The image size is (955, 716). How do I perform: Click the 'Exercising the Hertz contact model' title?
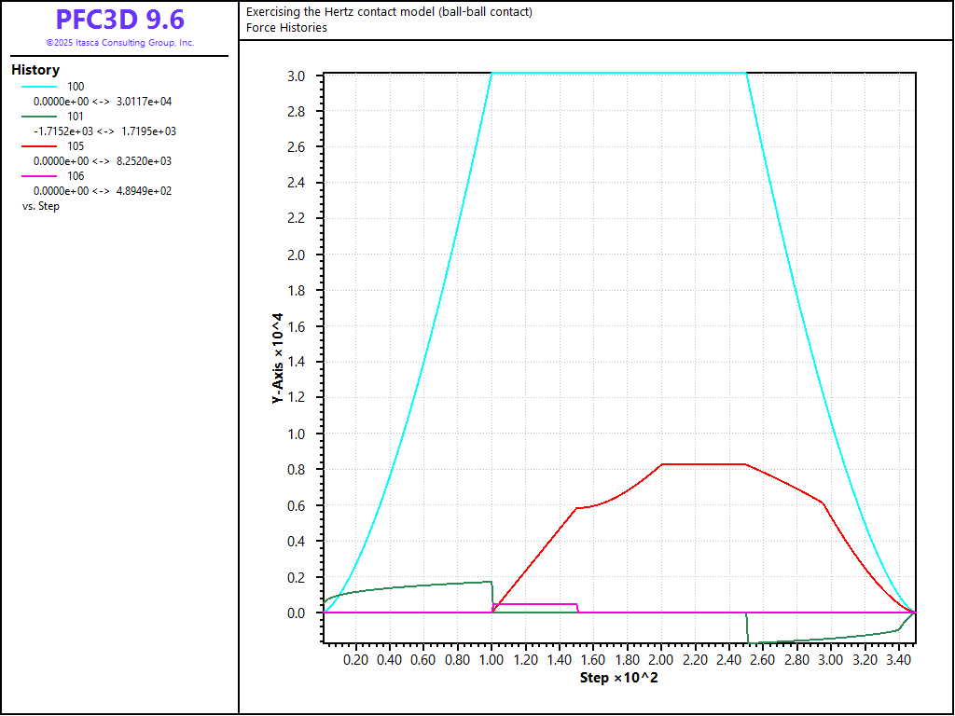pyautogui.click(x=389, y=12)
